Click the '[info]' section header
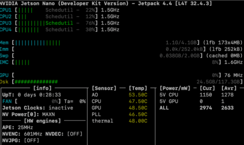The width and height of the screenshot is (244, 145). tap(42, 88)
